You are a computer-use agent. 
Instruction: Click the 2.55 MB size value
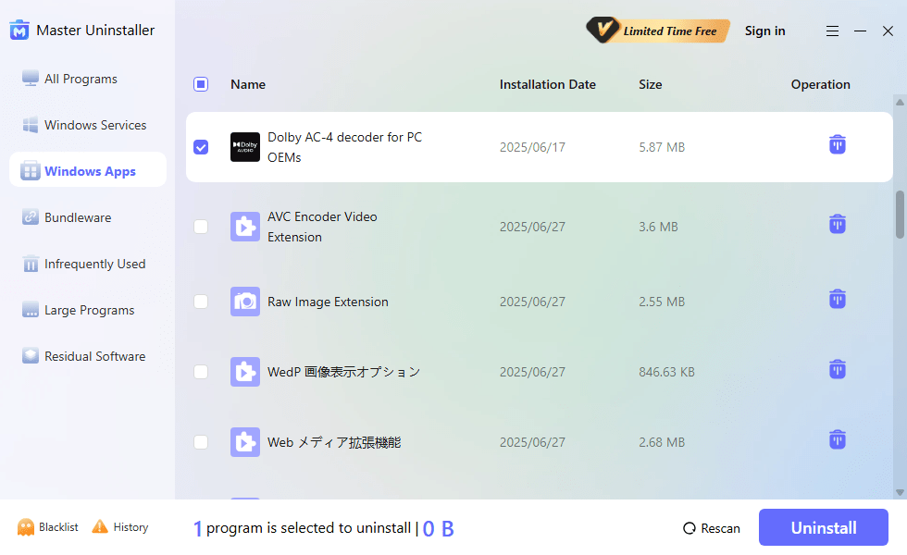662,302
